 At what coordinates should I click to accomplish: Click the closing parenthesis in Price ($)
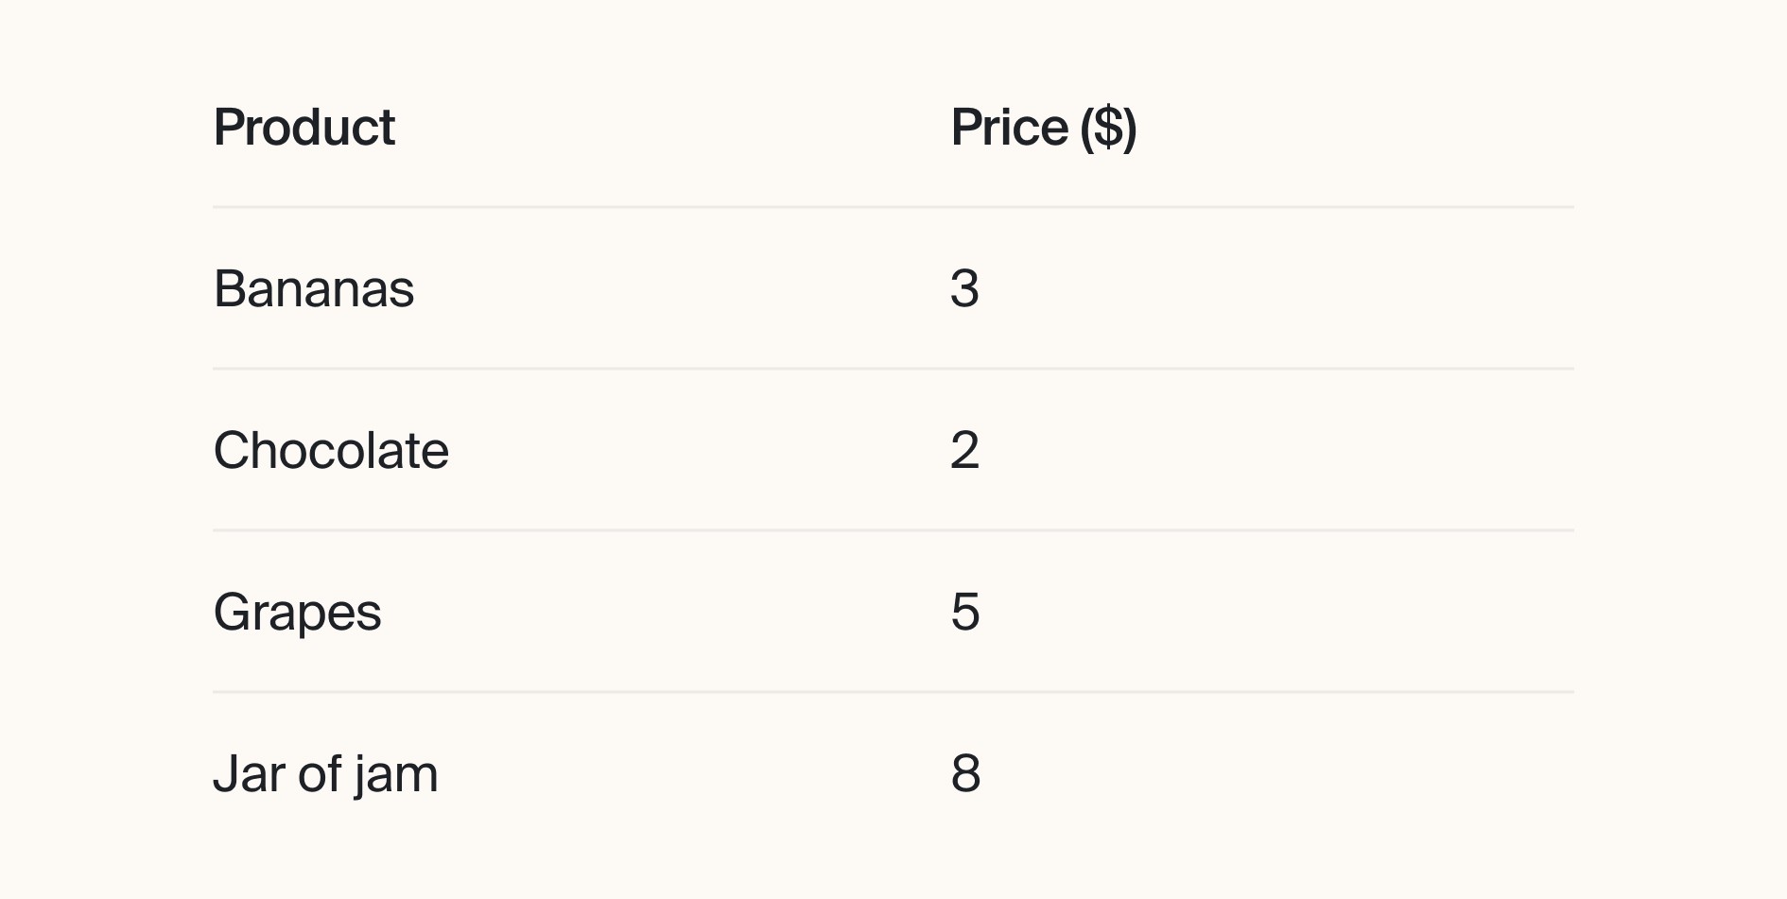click(x=1130, y=129)
